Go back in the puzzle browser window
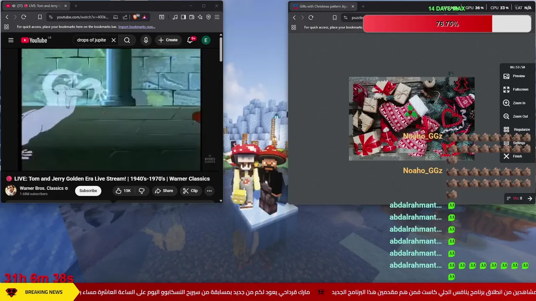Image resolution: width=536 pixels, height=301 pixels. pos(294,18)
